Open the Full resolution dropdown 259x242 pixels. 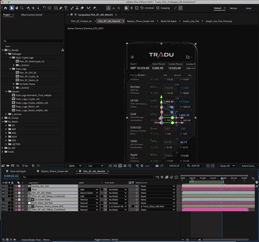[96, 166]
